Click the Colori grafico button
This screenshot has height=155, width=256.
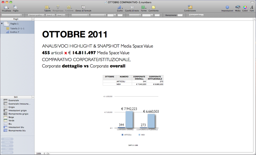[x=196, y=15]
